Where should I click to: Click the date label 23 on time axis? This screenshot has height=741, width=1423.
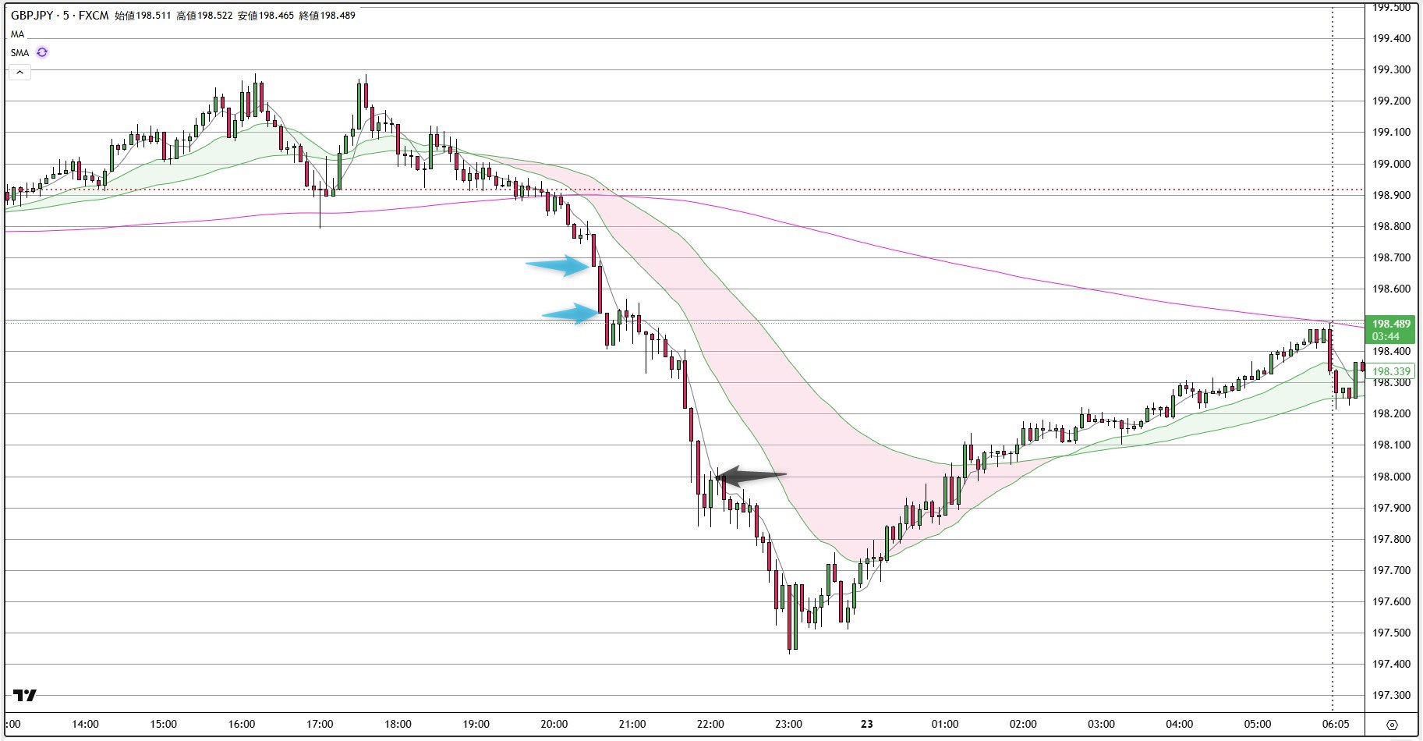pyautogui.click(x=867, y=724)
